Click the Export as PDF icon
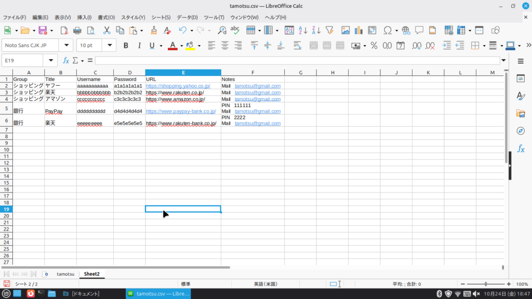 tap(64, 30)
